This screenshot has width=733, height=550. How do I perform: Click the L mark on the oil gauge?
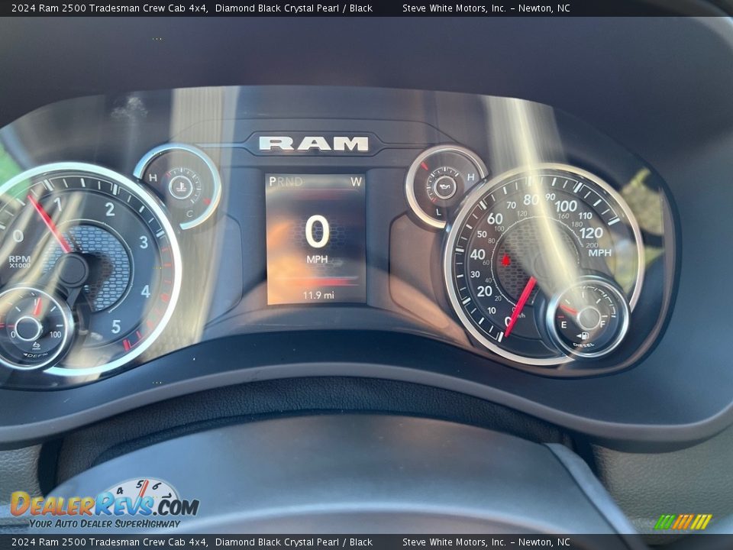(438, 212)
